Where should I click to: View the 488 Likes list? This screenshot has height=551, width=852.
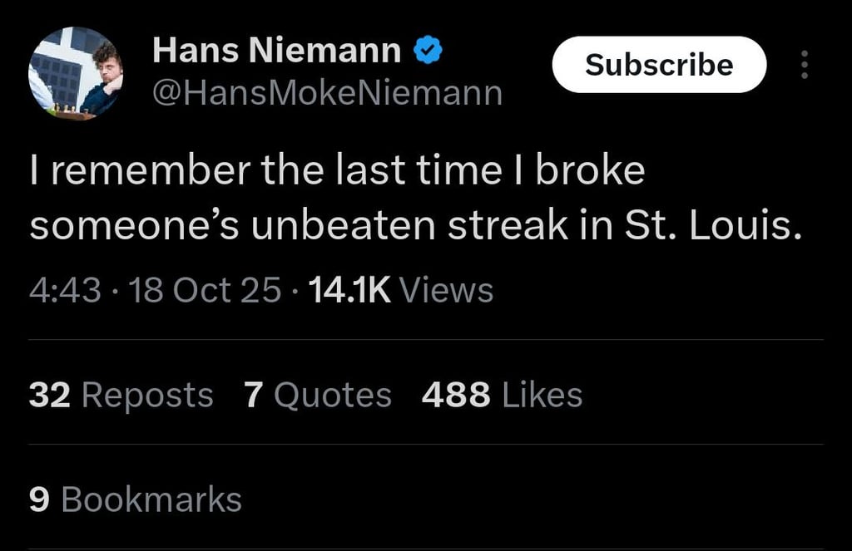[502, 395]
